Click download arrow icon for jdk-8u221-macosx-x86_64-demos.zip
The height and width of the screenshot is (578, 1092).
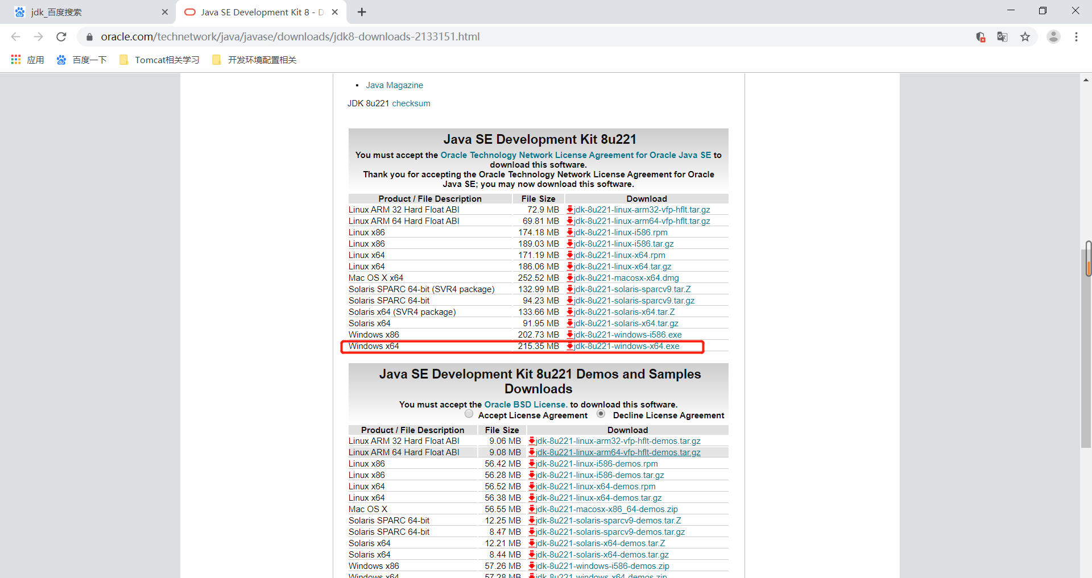coord(532,509)
